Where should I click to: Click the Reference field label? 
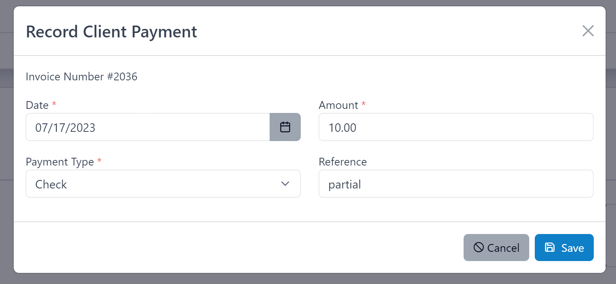[342, 162]
